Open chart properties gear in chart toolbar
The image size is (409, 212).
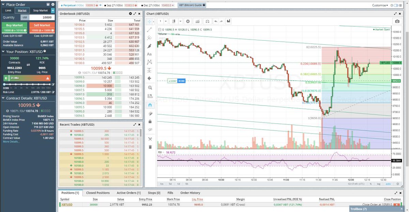click(x=187, y=21)
